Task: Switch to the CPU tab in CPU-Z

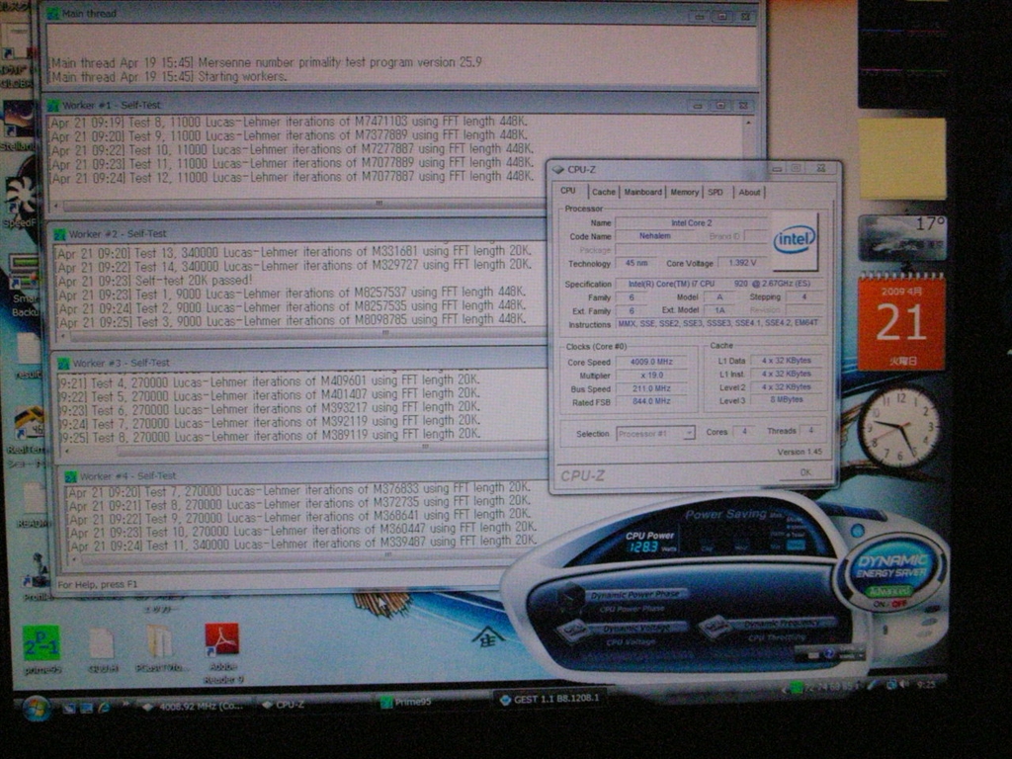Action: [568, 191]
